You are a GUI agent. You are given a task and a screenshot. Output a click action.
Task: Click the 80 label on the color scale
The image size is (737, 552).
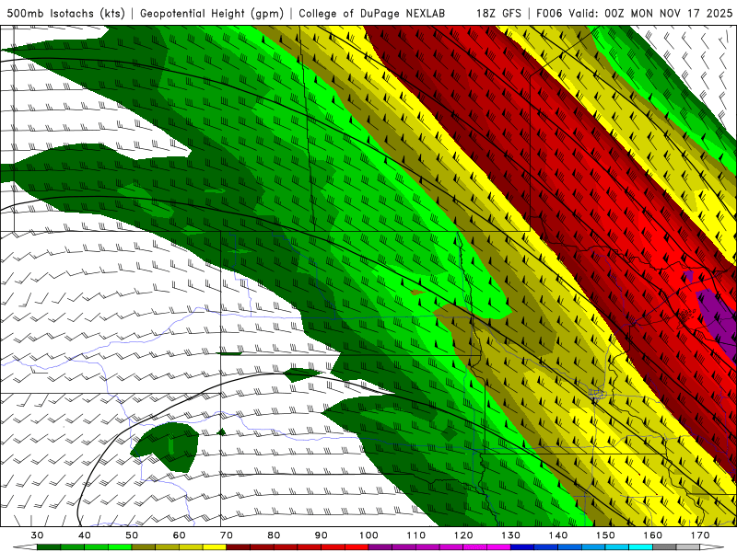click(274, 535)
